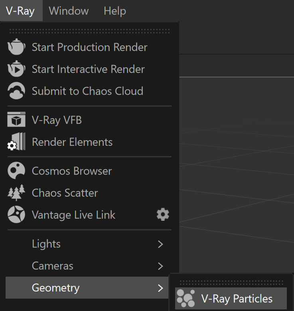294x311 pixels.
Task: Expand the Cameras submenu arrow
Action: click(160, 266)
